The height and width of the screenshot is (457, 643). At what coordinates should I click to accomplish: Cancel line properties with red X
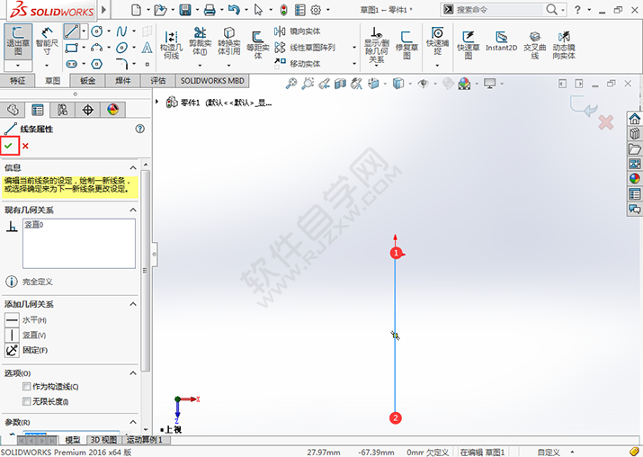[x=25, y=146]
